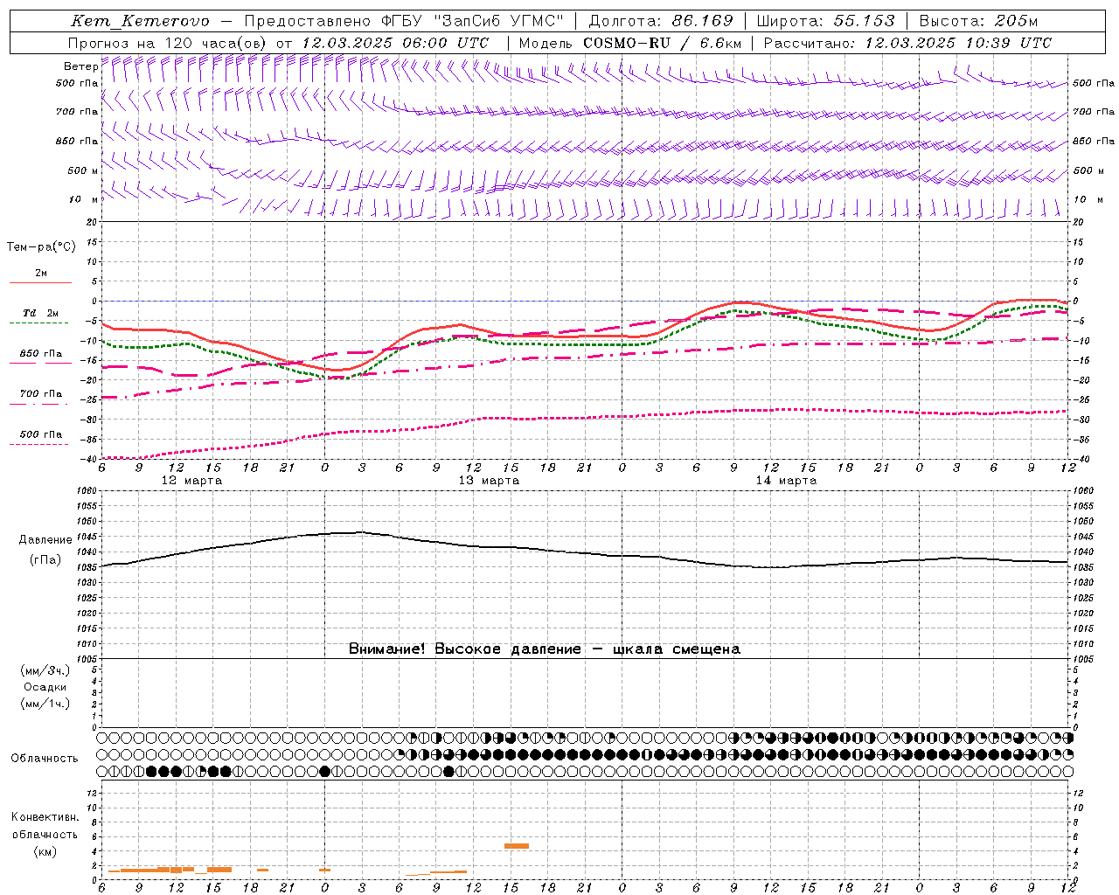1119x895 pixels.
Task: Select the (мм/1ч.) precipitation unit label
Action: tap(45, 704)
